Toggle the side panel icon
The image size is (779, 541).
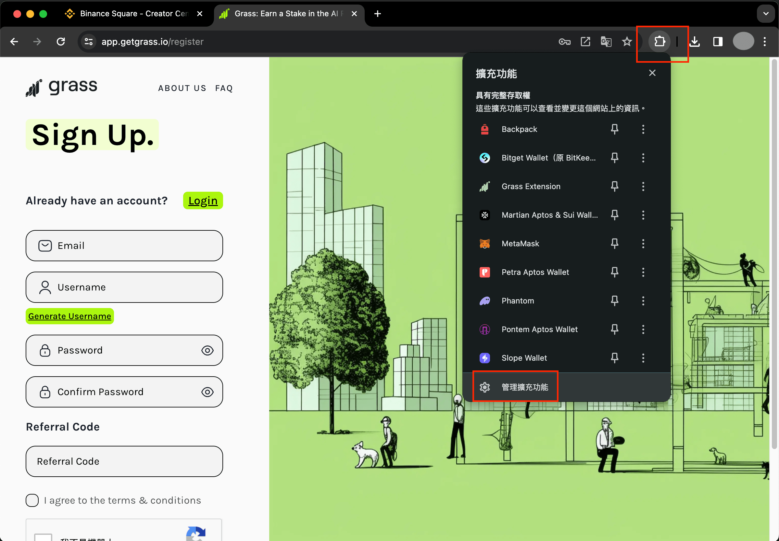[718, 42]
